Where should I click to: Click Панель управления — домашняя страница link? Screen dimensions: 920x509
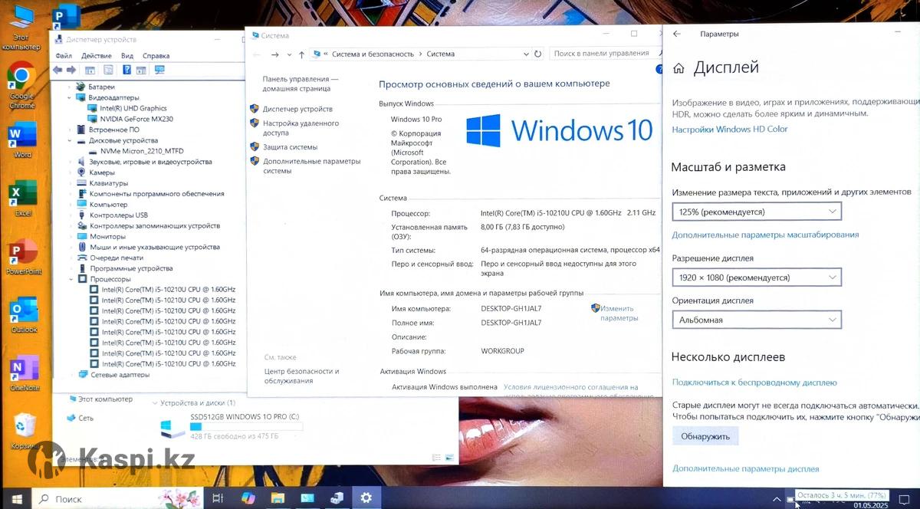click(301, 84)
